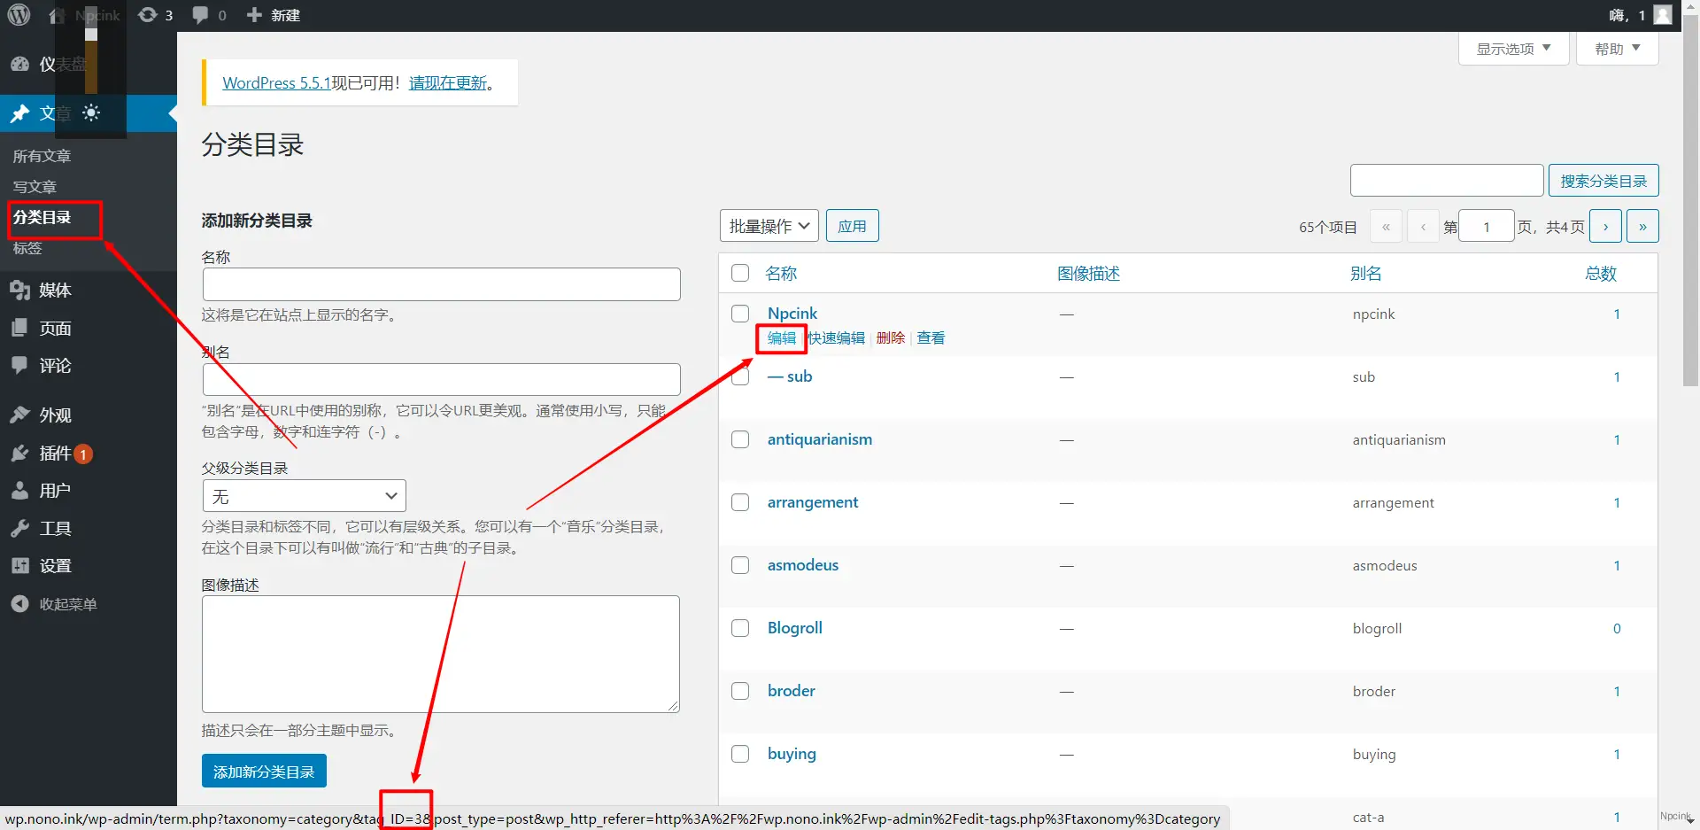Check the Npcink category checkbox
This screenshot has width=1700, height=830.
click(740, 314)
